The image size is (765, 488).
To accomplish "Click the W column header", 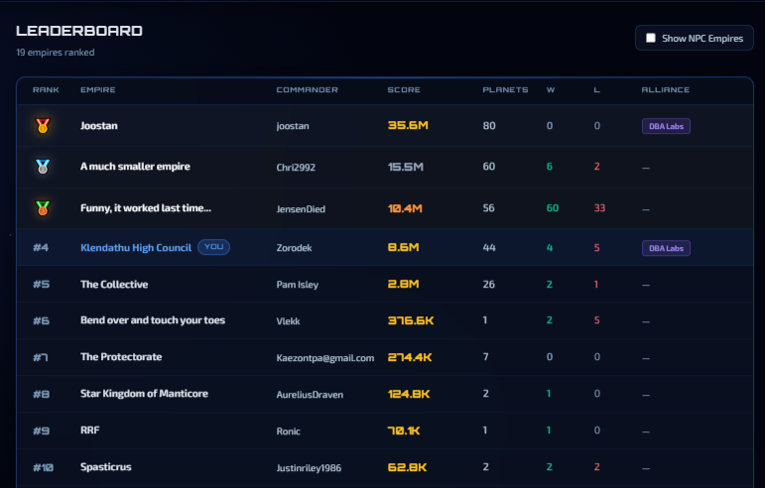I will click(551, 89).
